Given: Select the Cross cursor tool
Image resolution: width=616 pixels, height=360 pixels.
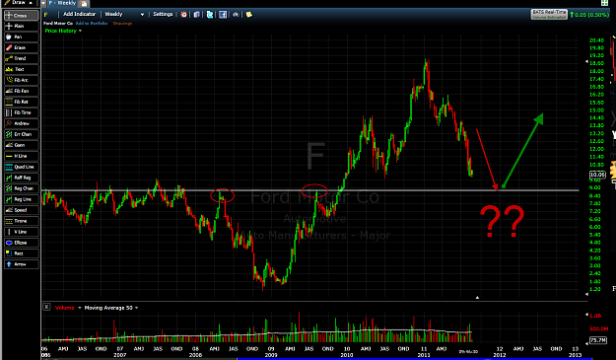Looking at the screenshot, I should tap(22, 16).
